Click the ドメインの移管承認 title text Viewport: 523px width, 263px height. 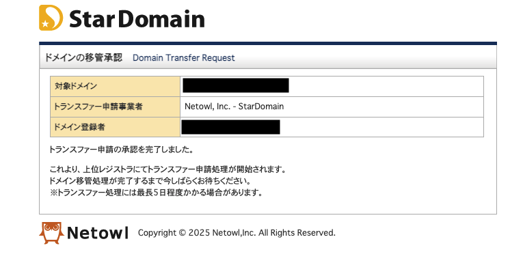(x=83, y=57)
